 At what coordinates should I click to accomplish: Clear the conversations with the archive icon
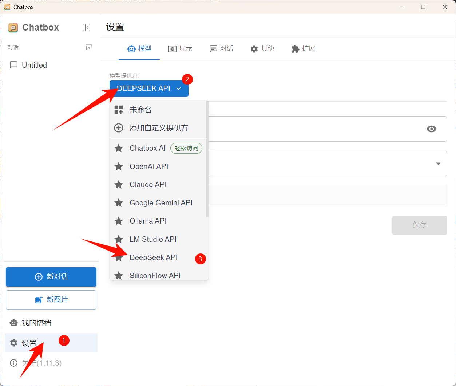[89, 47]
